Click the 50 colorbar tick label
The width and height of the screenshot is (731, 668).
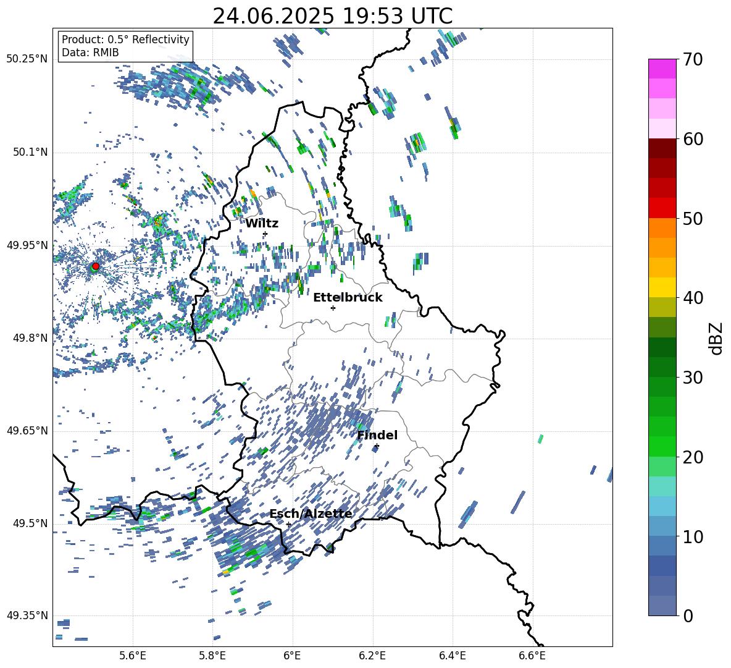693,219
